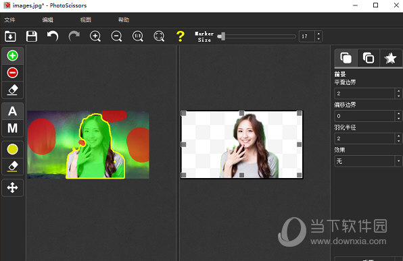Viewport: 403px width, 261px height.
Task: Select the red background marker tool
Action: [12, 73]
